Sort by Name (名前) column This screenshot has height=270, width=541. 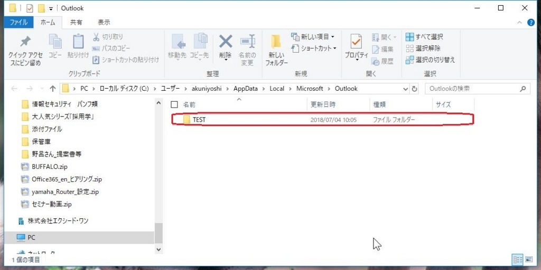[x=189, y=105]
